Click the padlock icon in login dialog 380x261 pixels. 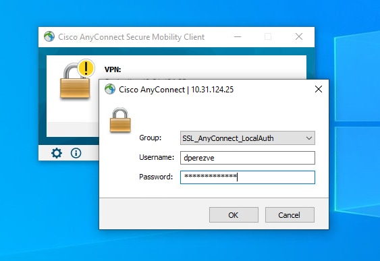pyautogui.click(x=120, y=120)
